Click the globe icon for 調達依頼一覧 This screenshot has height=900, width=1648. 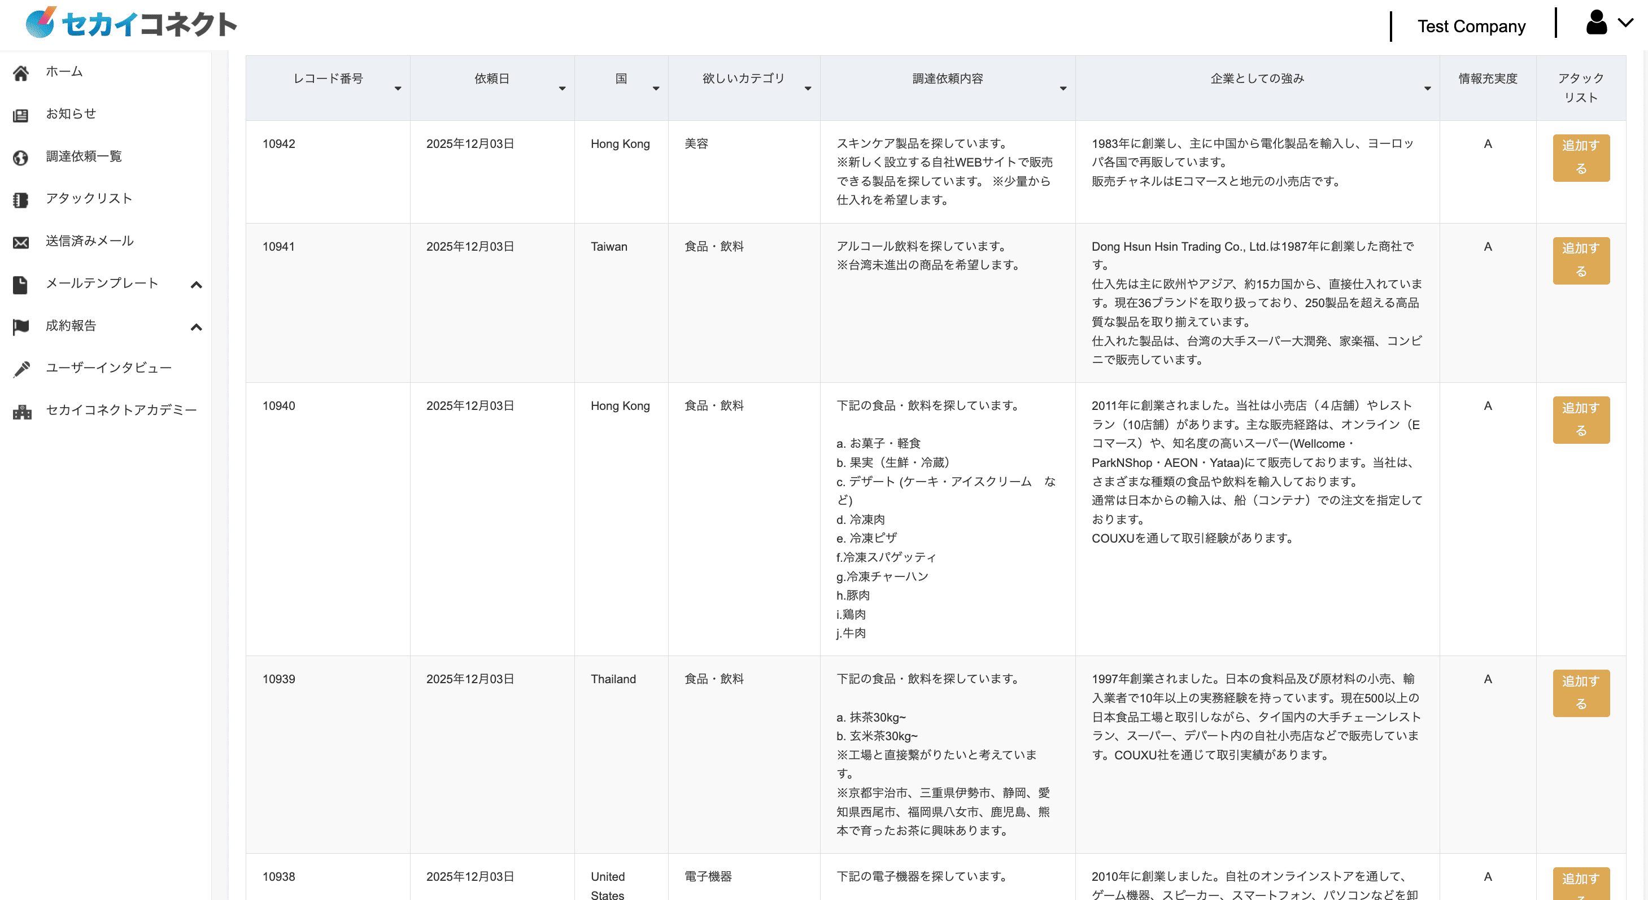tap(20, 158)
